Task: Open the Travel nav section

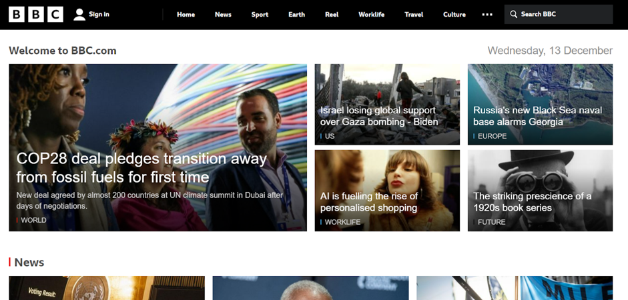Action: [414, 15]
